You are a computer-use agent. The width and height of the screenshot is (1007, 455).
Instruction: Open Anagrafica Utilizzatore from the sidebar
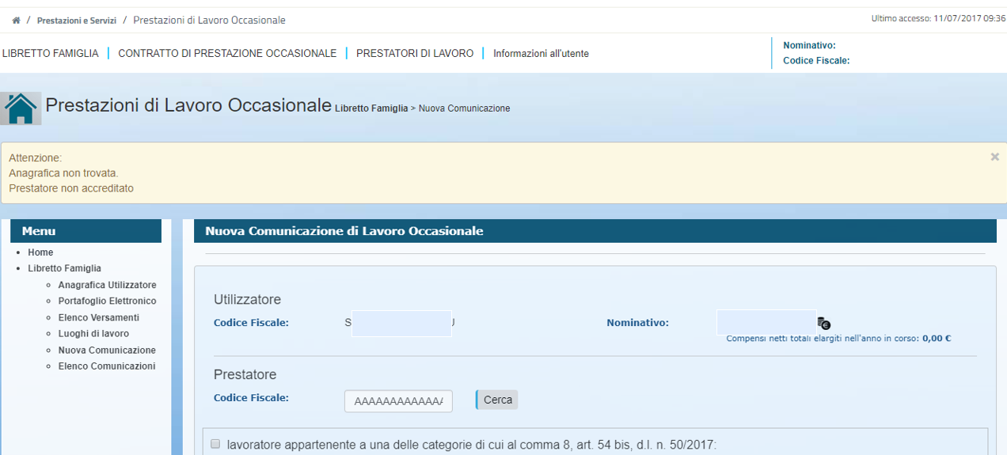(x=107, y=285)
